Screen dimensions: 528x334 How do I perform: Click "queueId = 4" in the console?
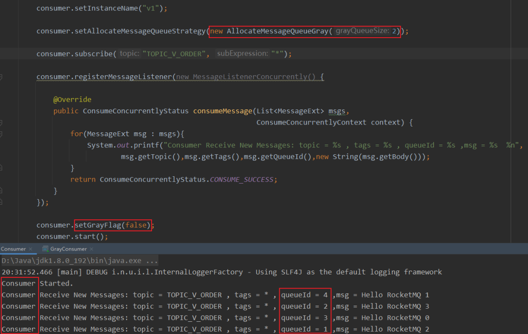click(x=305, y=295)
